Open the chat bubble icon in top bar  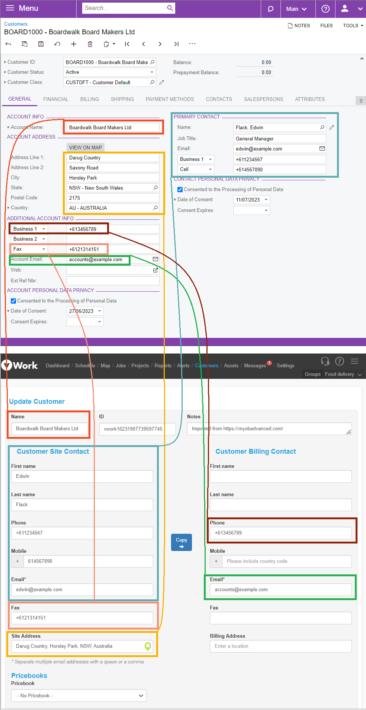(271, 9)
